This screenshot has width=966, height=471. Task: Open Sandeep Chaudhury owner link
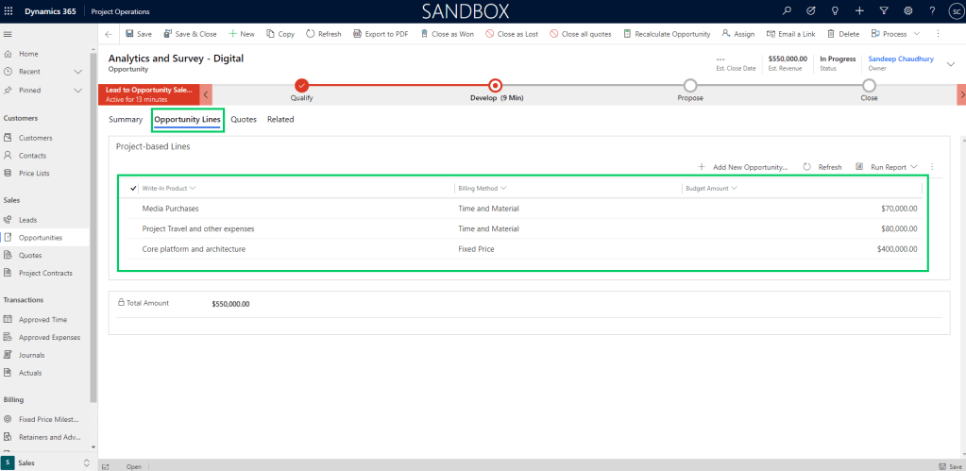pyautogui.click(x=900, y=59)
